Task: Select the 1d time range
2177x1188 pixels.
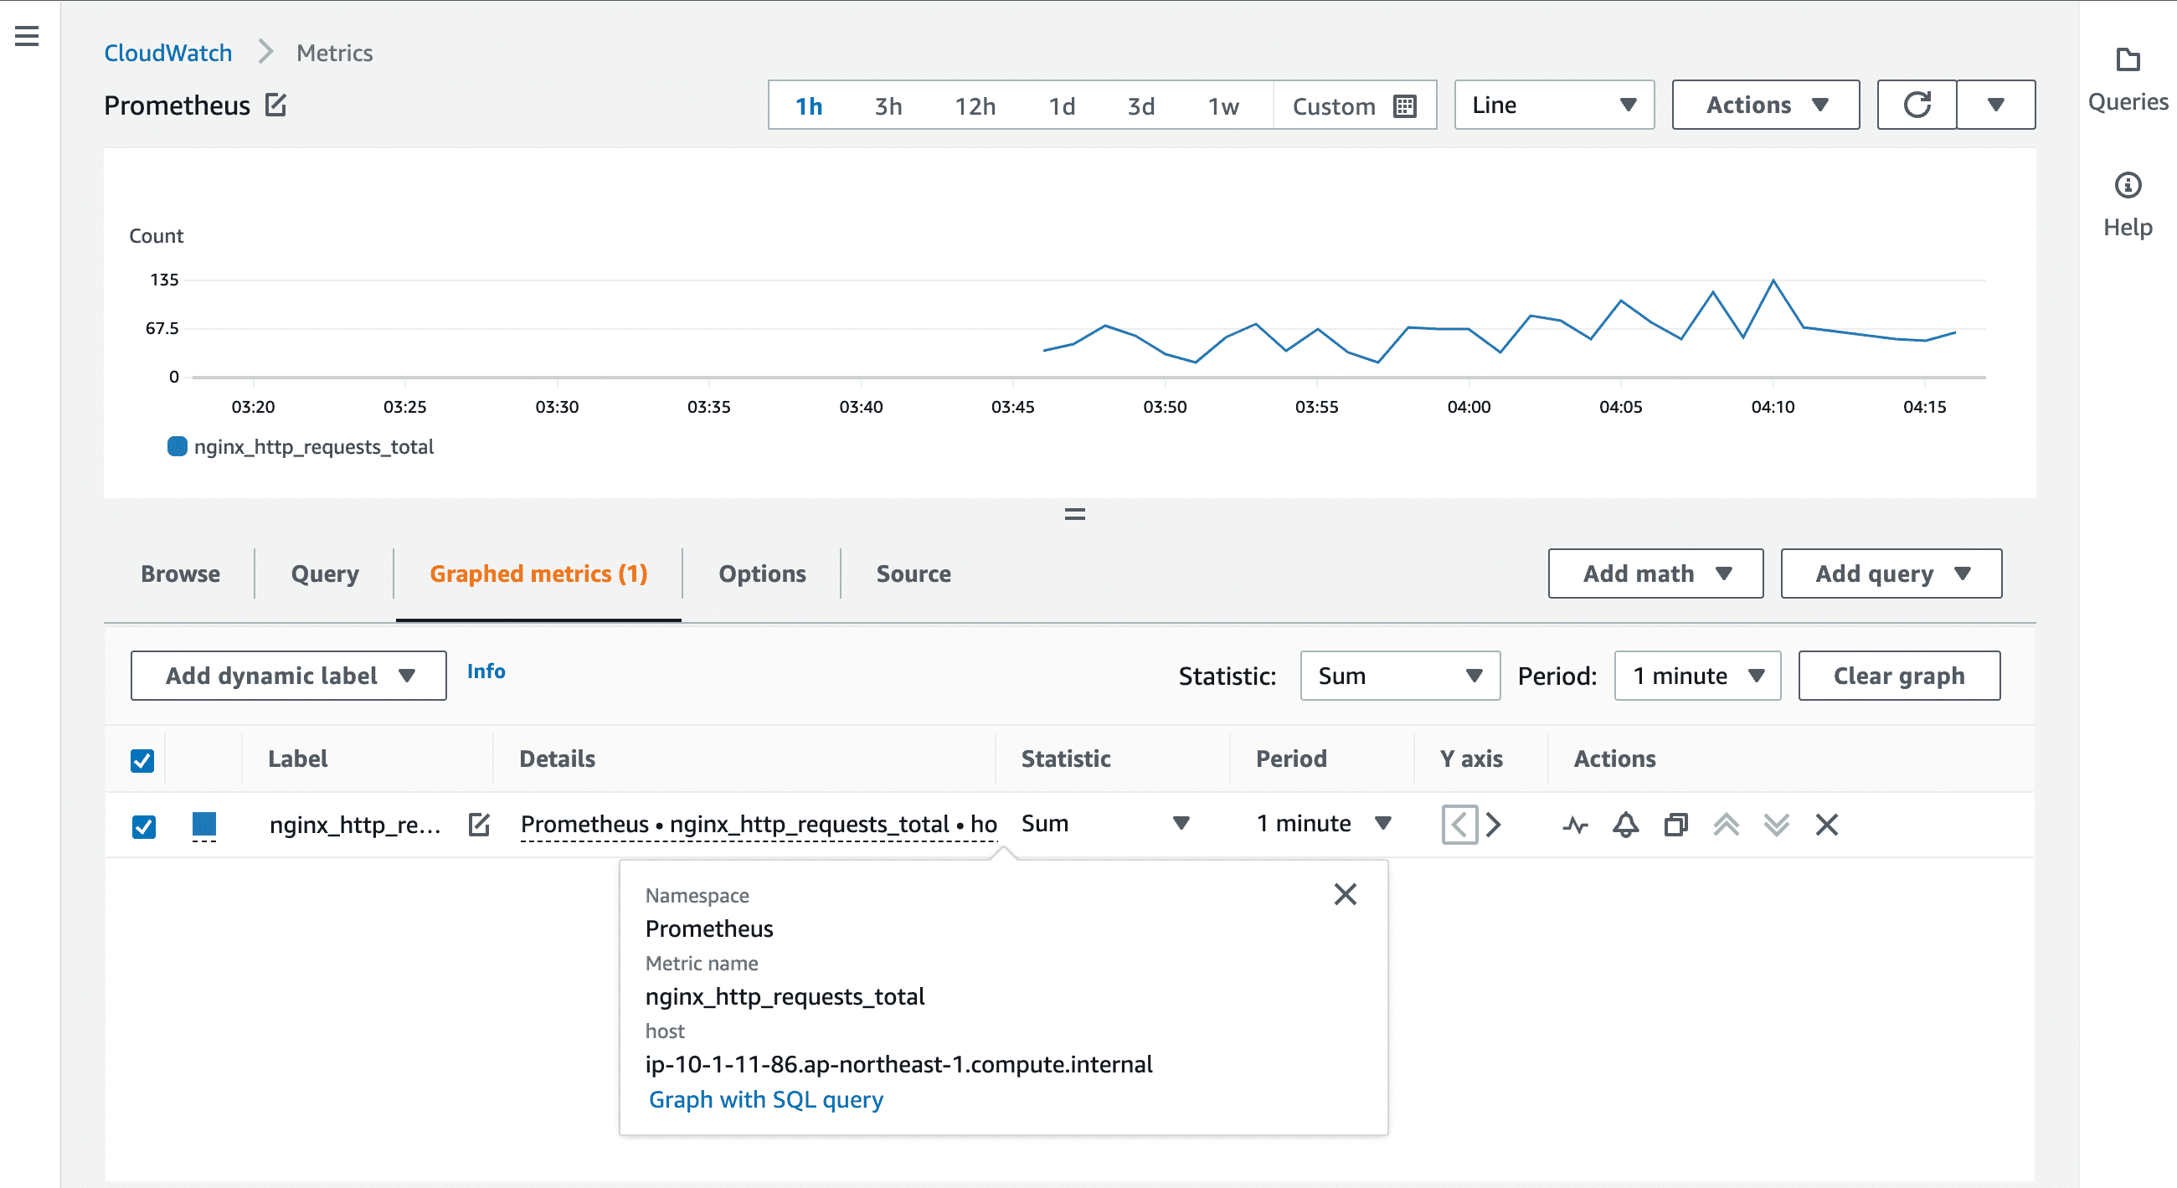Action: [x=1062, y=105]
